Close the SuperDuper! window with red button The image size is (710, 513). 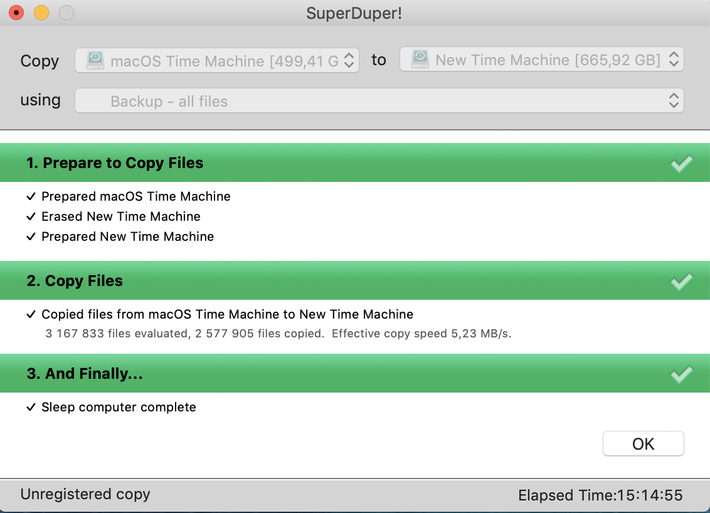16,13
